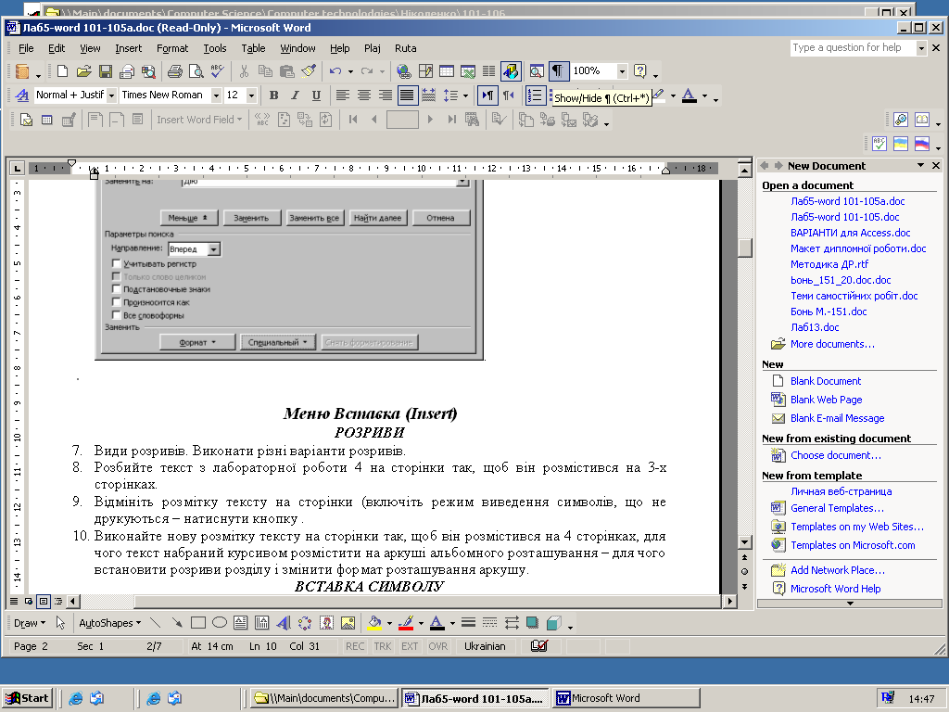949x712 pixels.
Task: Select the Arrow drawing tool
Action: (177, 622)
